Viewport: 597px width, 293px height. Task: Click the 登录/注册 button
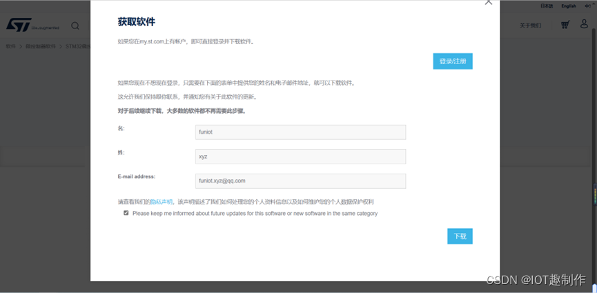pyautogui.click(x=453, y=61)
